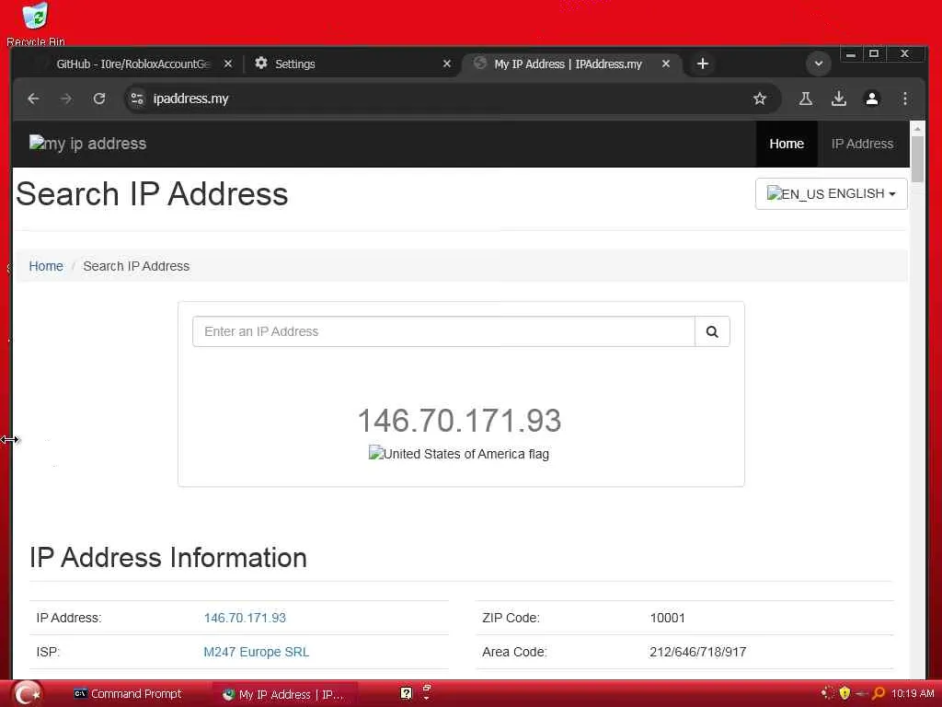942x707 pixels.
Task: Go back with the browser back arrow
Action: 34,99
